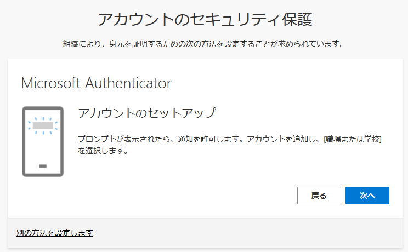Click the word Microsoft in card heading
Screen dimensions: 408x252
(x=51, y=83)
